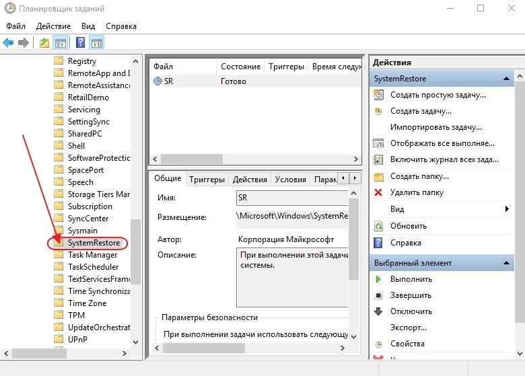Collapse the Выбранный элемент section
The height and width of the screenshot is (376, 525).
(x=506, y=263)
